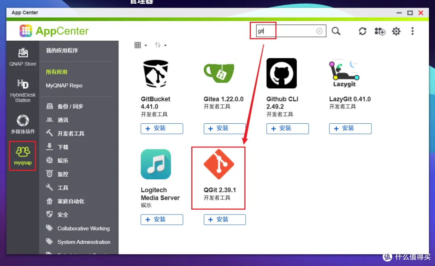Select the myqnap repository icon

(x=23, y=156)
